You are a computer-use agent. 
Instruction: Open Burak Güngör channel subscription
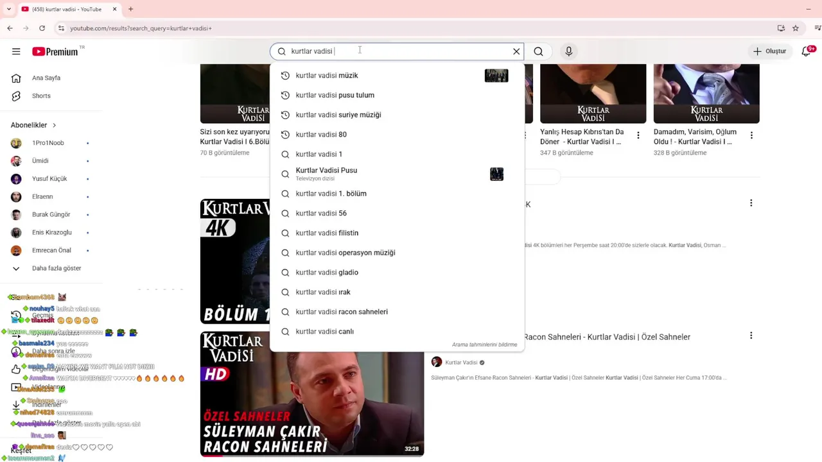[51, 215]
